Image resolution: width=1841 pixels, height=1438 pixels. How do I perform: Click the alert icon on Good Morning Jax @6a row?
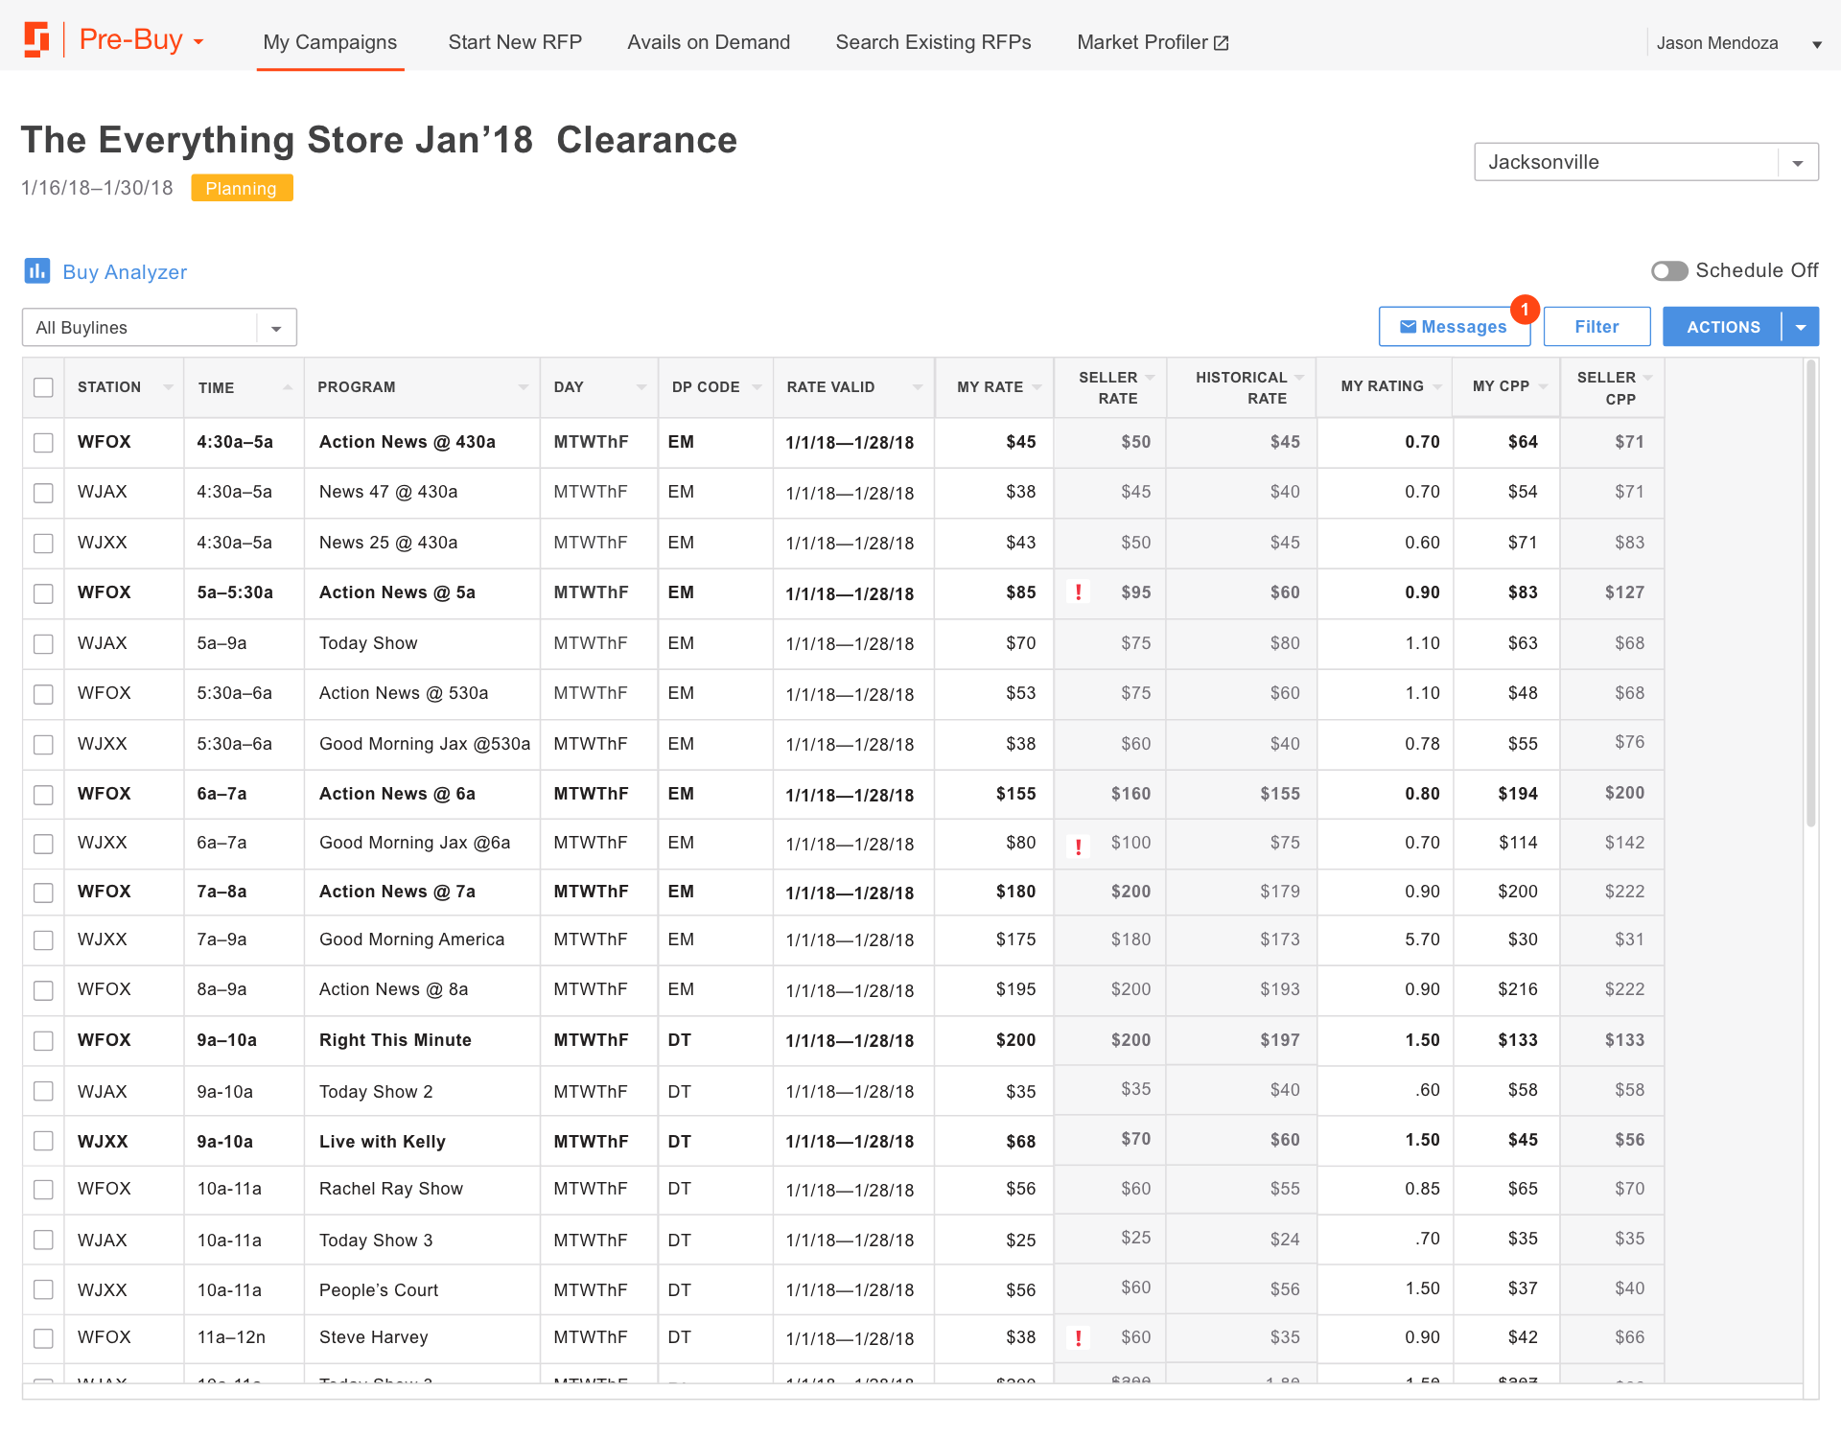(x=1079, y=846)
